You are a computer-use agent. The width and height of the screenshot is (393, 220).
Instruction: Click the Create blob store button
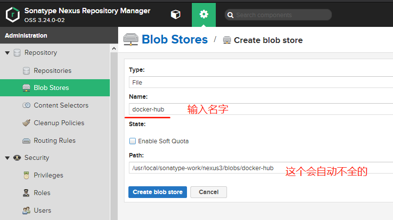pyautogui.click(x=158, y=192)
